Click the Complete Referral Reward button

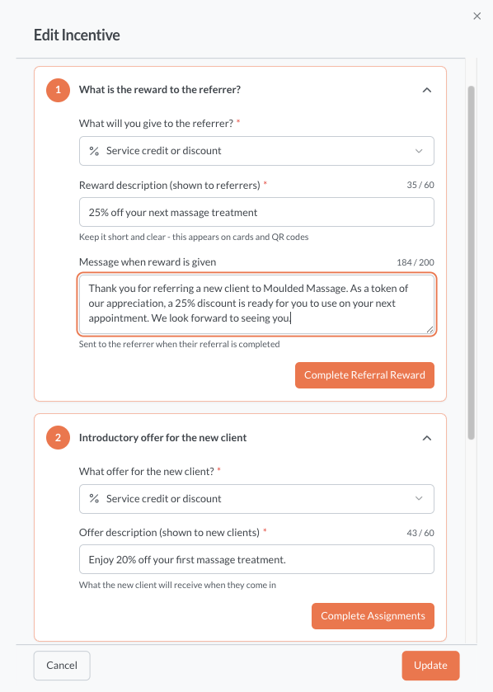tap(364, 374)
